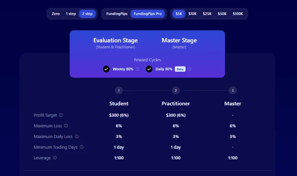Switch to the FundingPips Pro model

tap(148, 14)
